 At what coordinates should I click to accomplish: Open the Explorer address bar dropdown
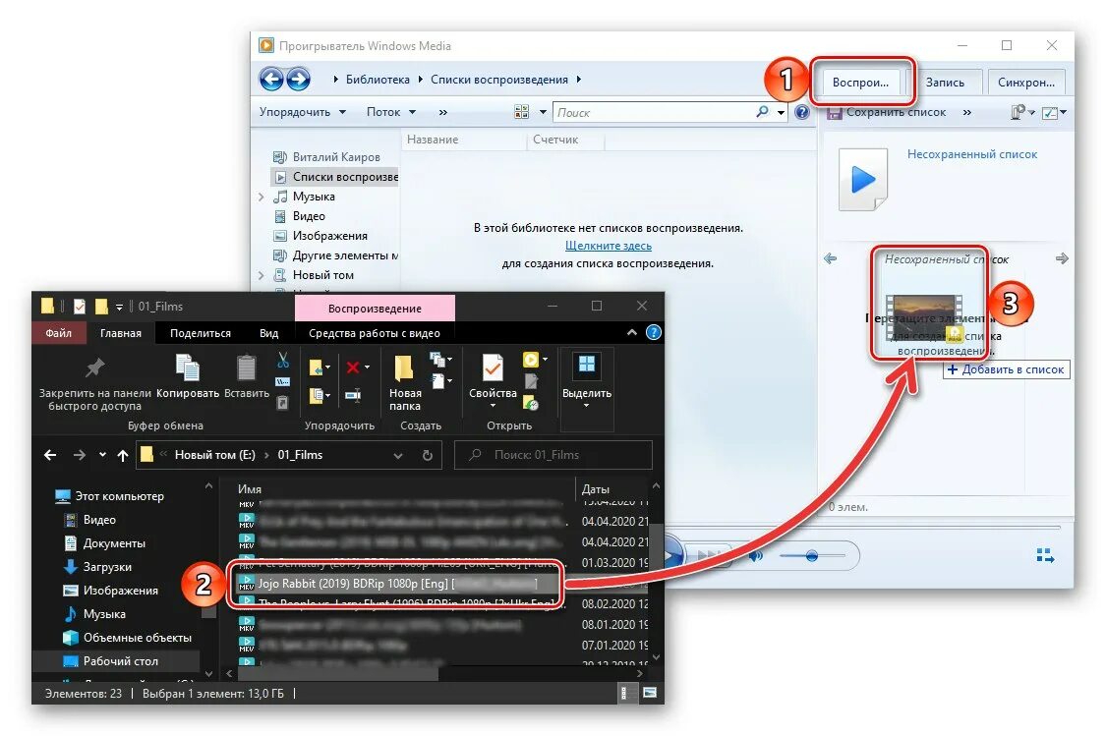pyautogui.click(x=398, y=456)
